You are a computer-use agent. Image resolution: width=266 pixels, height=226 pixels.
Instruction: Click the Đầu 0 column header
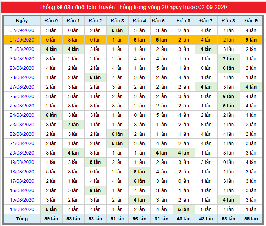[51, 21]
